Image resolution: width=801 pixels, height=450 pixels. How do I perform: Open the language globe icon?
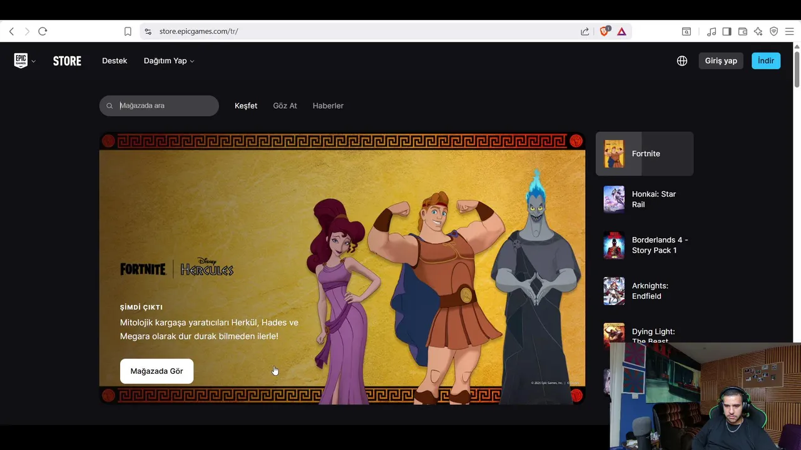click(682, 61)
